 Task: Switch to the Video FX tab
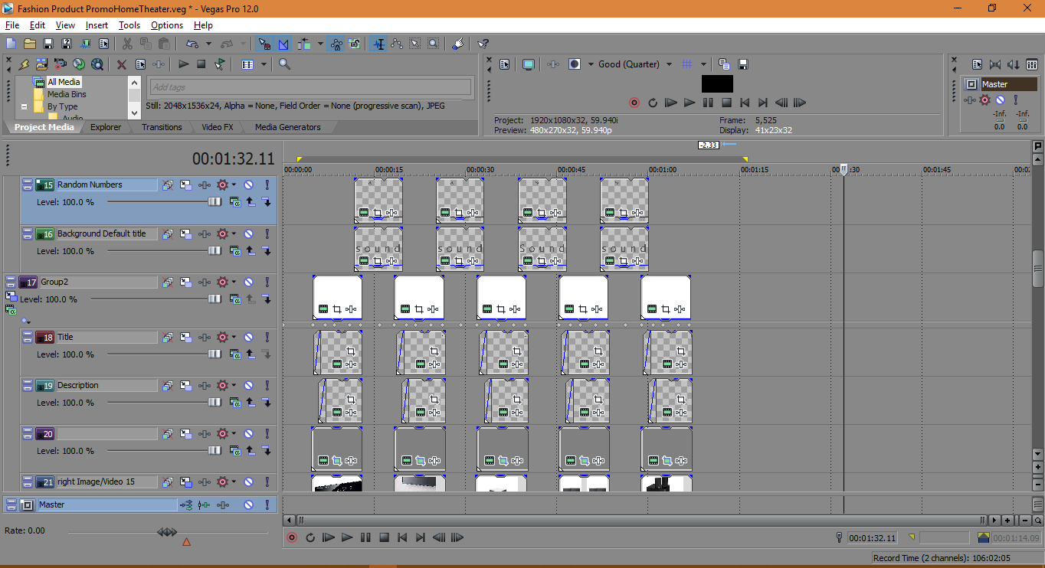point(217,127)
